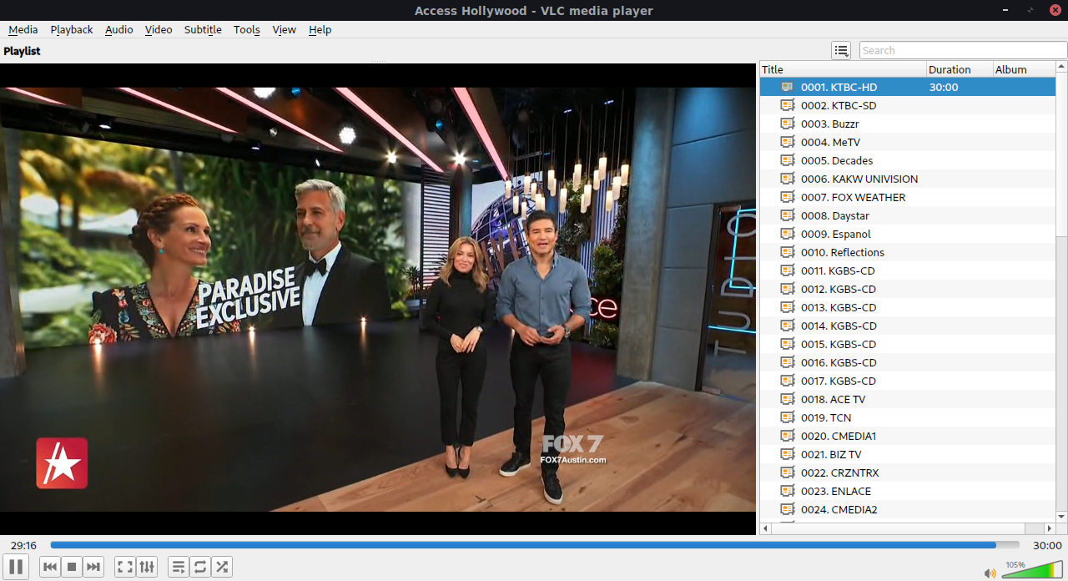Open the Tools menu
1068x581 pixels.
coord(247,29)
